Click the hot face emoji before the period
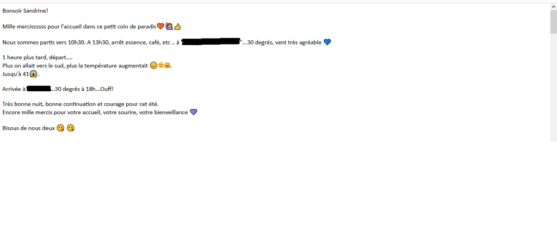Viewport: 557px width, 249px height. click(168, 66)
